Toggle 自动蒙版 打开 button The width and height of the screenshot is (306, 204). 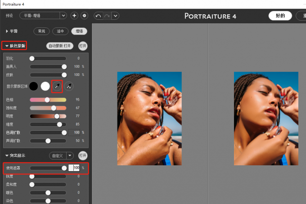tap(60, 46)
